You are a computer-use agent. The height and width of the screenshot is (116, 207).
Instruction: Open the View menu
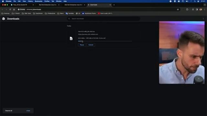click(x=24, y=1)
